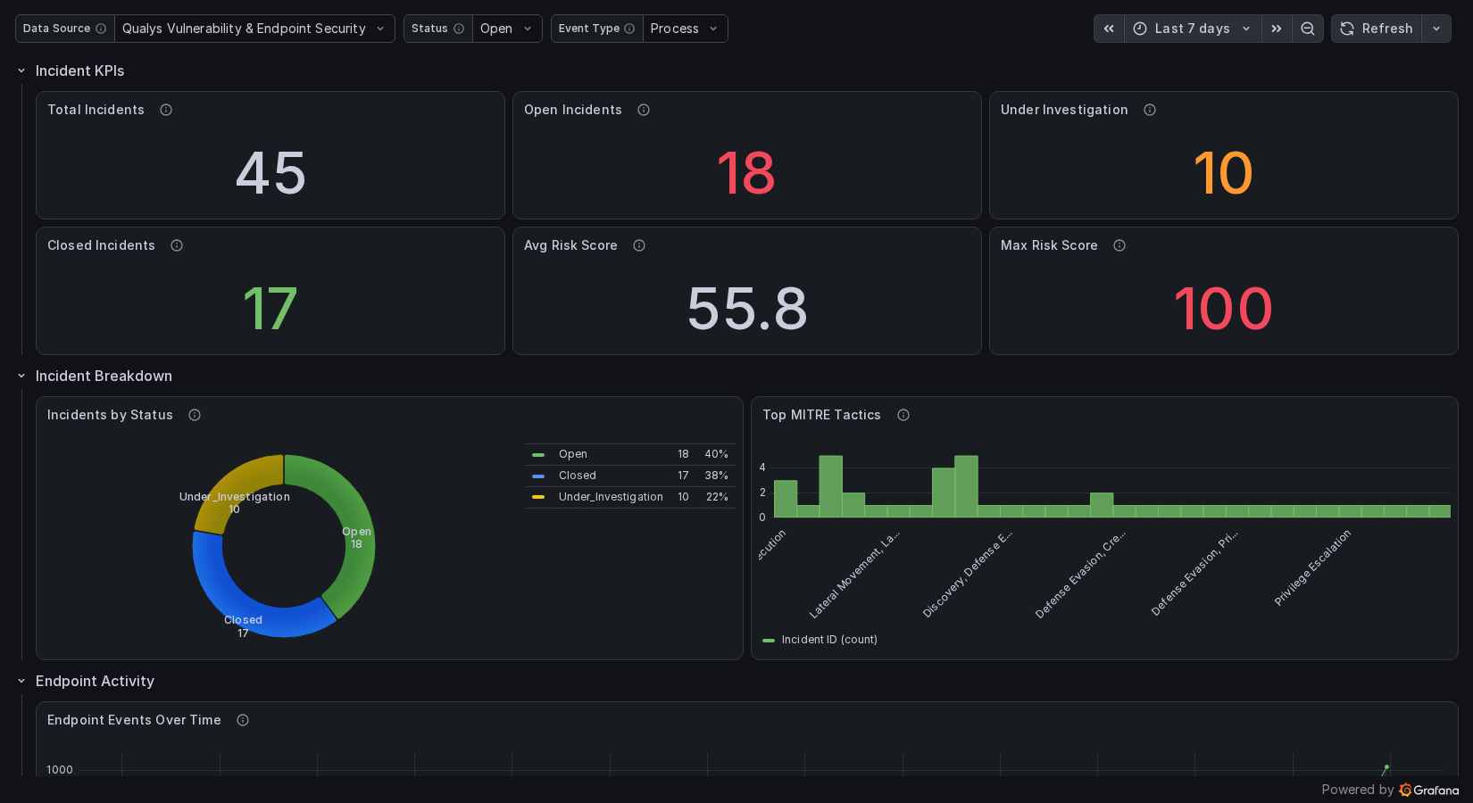Open the Data Source dropdown

pos(254,29)
